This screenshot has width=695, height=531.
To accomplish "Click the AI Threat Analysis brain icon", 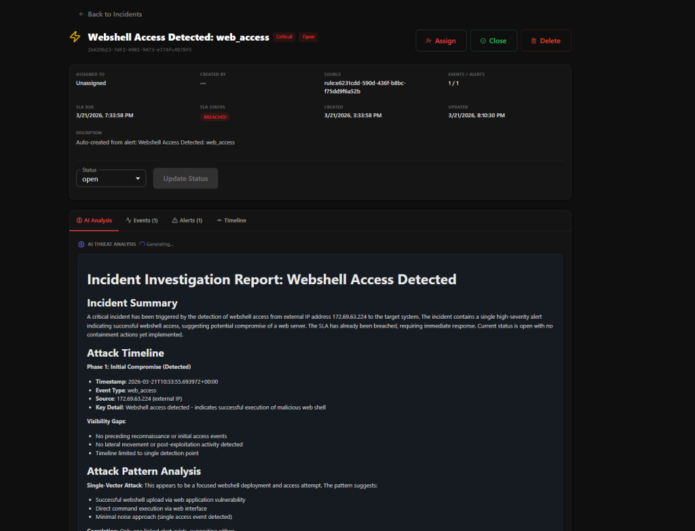I will pyautogui.click(x=81, y=243).
